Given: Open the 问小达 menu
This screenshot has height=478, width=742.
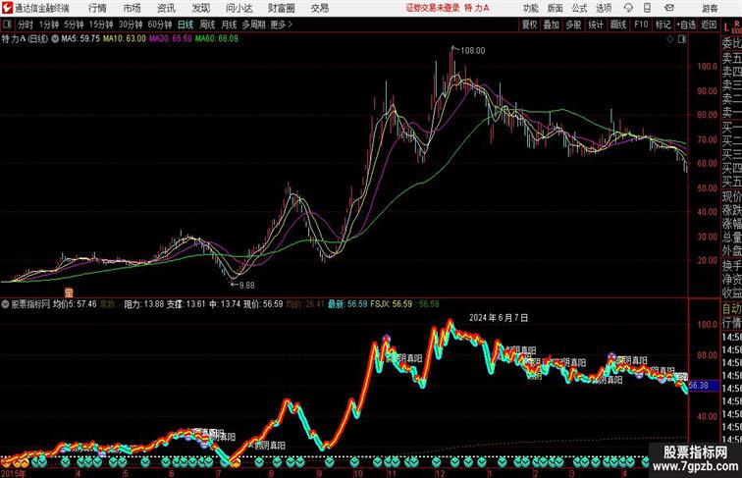Looking at the screenshot, I should tap(238, 8).
